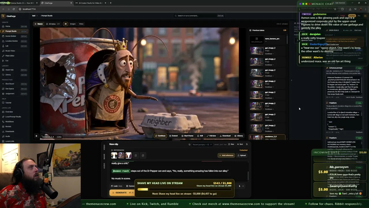
Task: Filter takes by Video
Action: [x=81, y=24]
